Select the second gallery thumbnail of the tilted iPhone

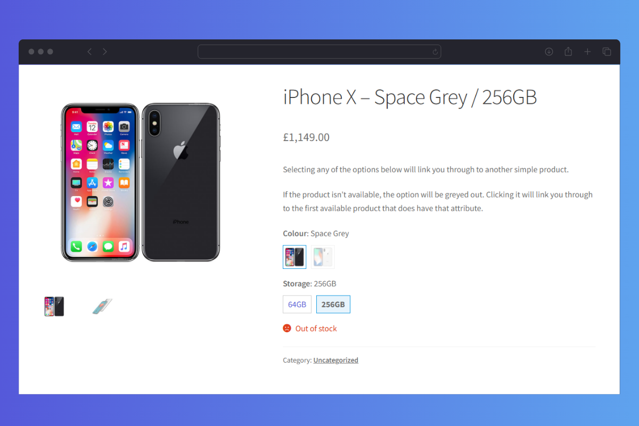102,306
